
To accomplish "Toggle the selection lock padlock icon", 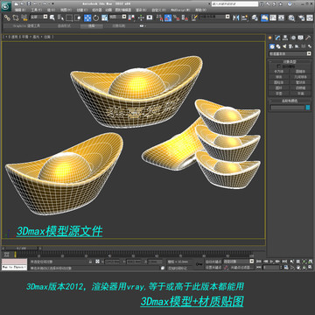I will pos(90,262).
